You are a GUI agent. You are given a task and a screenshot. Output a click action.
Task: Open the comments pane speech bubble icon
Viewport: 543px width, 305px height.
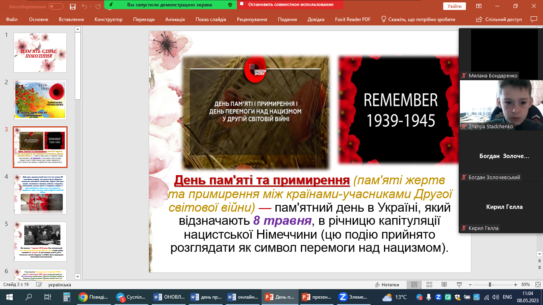point(534,19)
